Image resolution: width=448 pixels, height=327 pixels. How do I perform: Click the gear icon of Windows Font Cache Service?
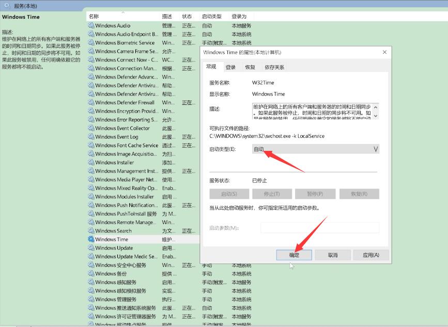[x=91, y=145]
